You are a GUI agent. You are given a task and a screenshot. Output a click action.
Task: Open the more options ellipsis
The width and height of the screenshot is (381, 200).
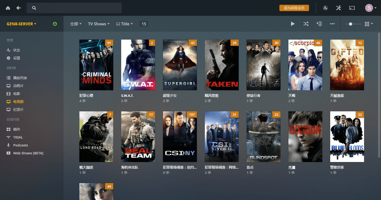point(332,24)
